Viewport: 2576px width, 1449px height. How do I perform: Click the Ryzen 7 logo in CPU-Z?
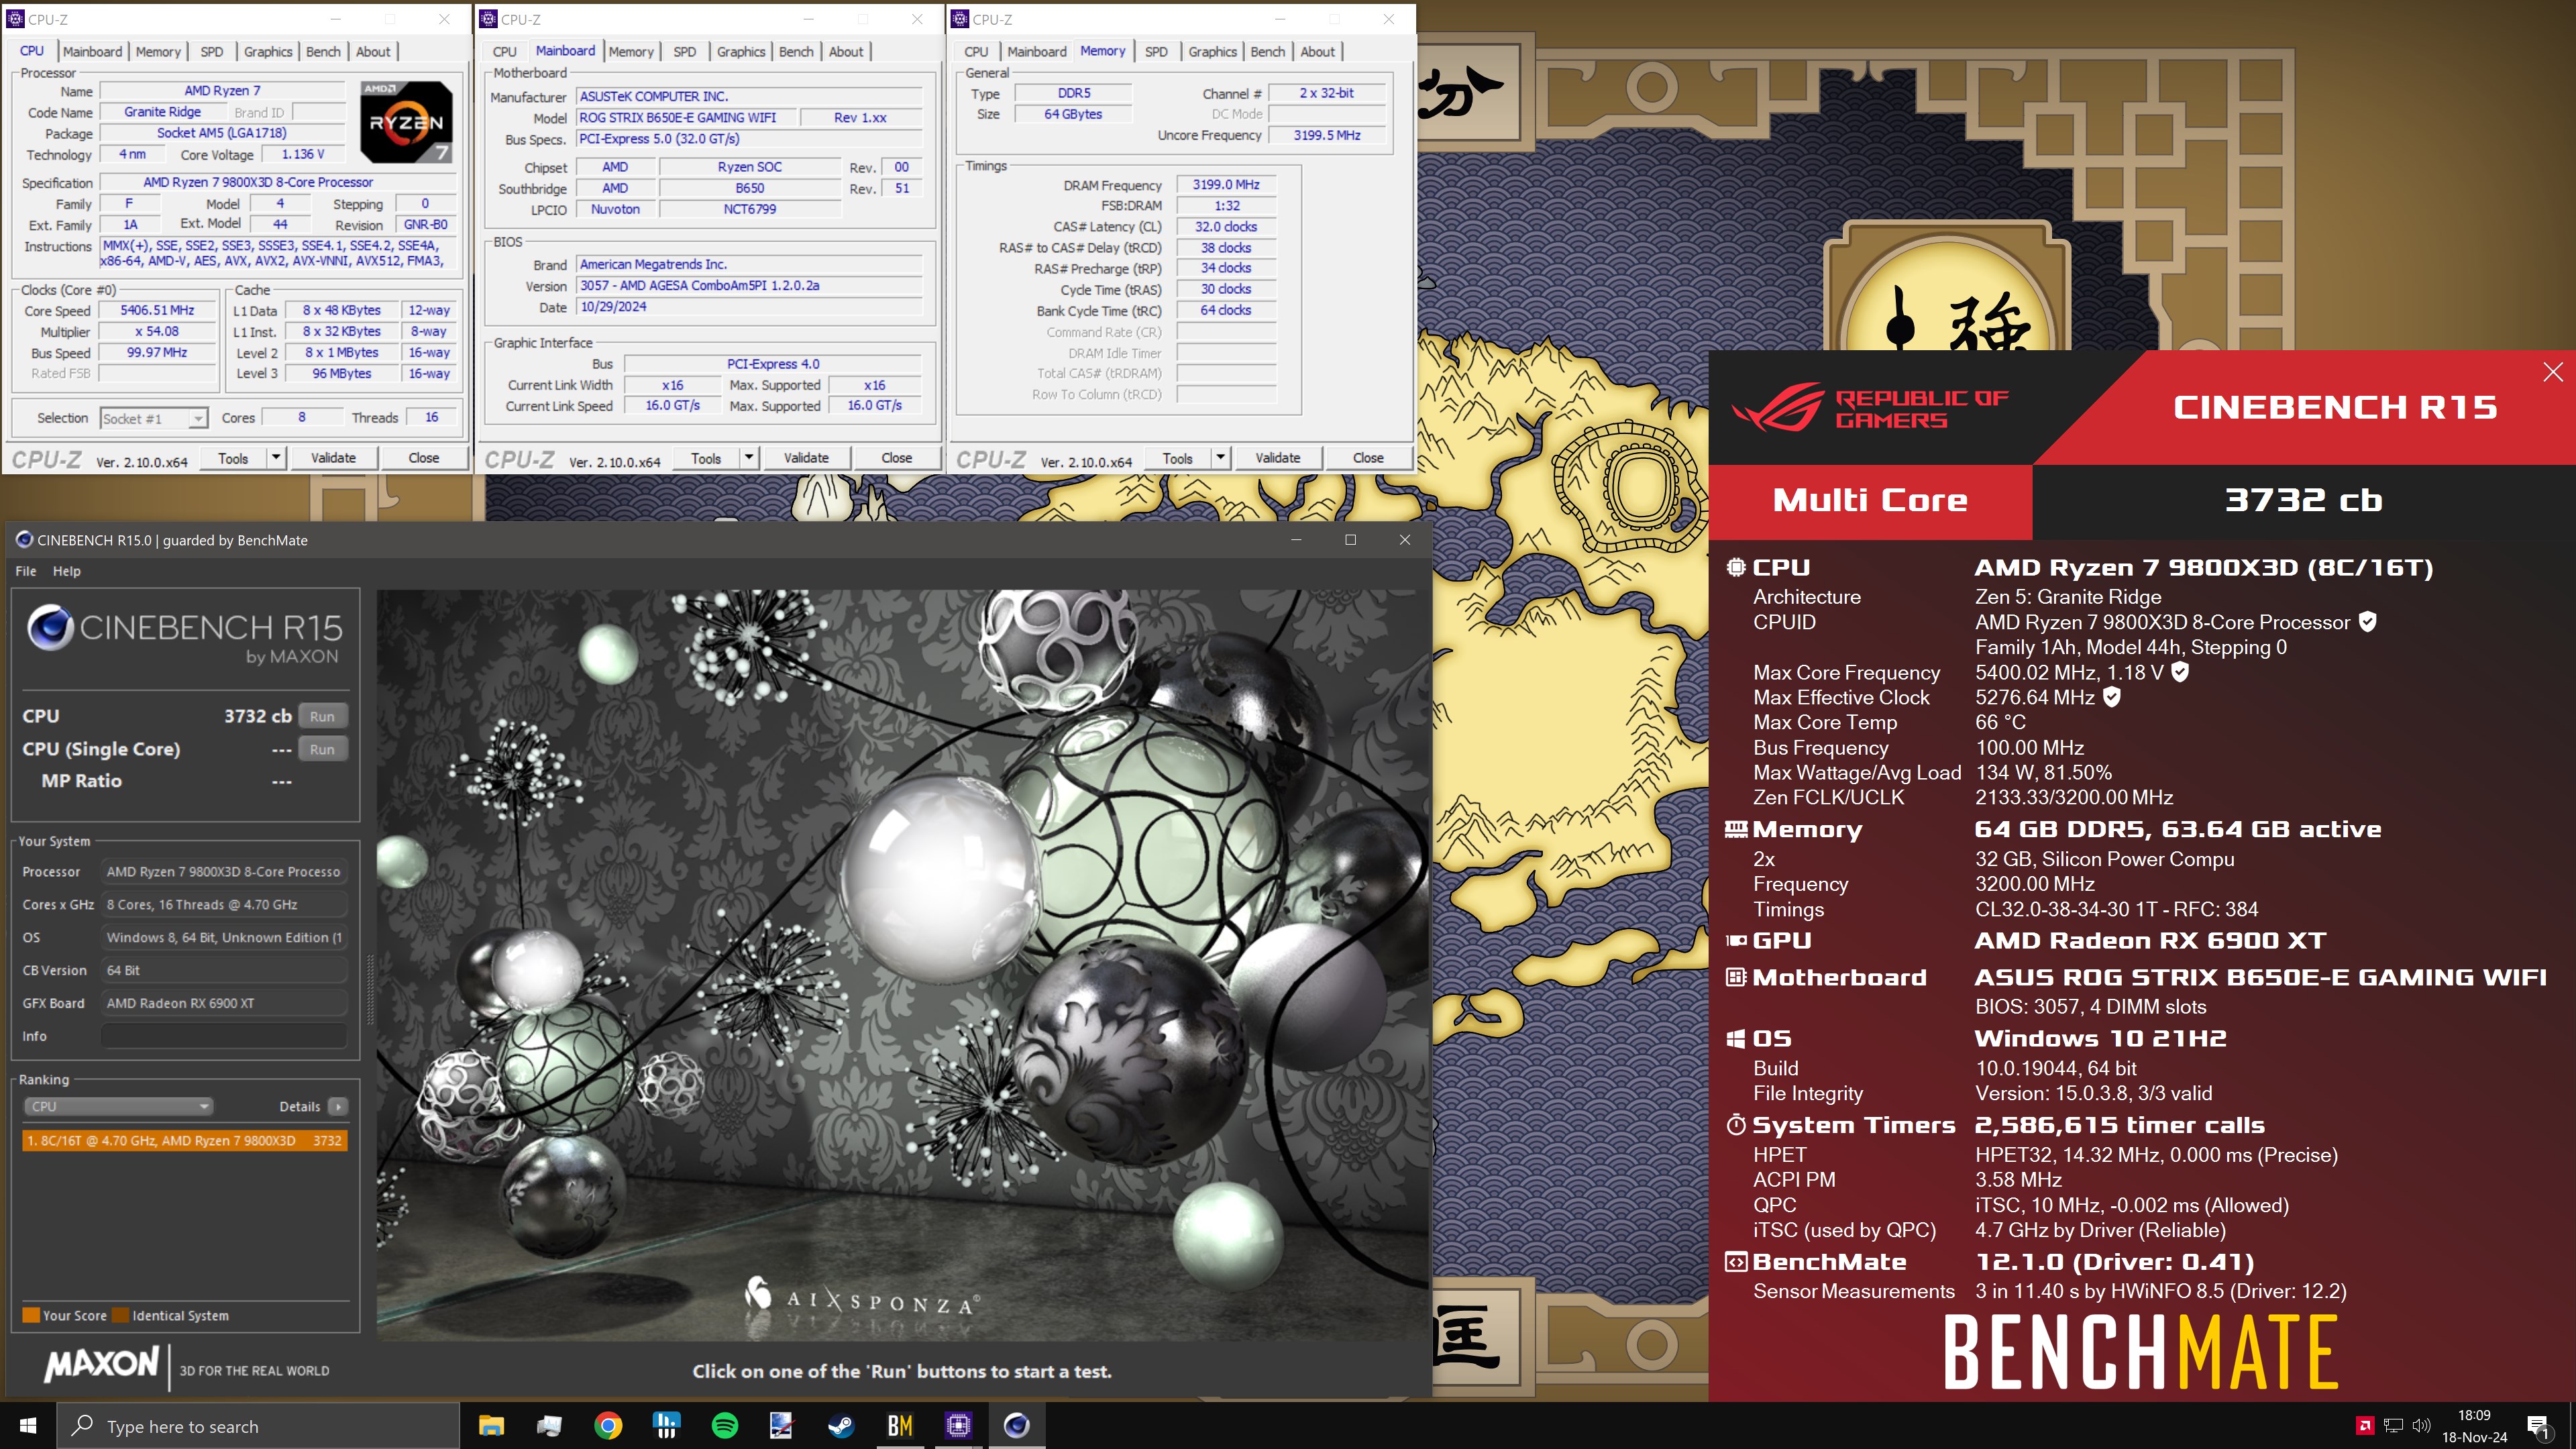click(x=406, y=122)
